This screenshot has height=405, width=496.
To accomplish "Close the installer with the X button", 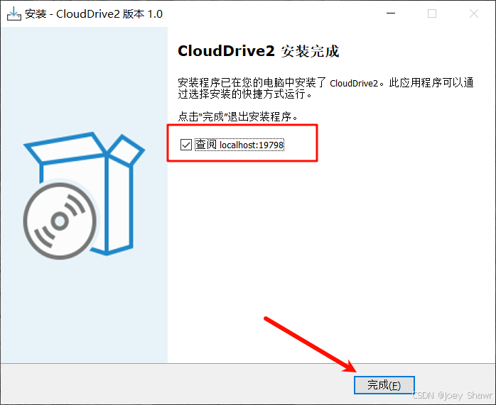I will [474, 13].
